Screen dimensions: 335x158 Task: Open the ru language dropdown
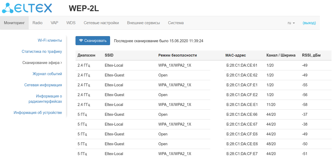(x=291, y=23)
